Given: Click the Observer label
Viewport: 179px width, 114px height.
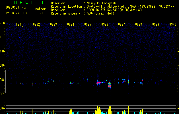Looking at the screenshot, I should pyautogui.click(x=58, y=3).
